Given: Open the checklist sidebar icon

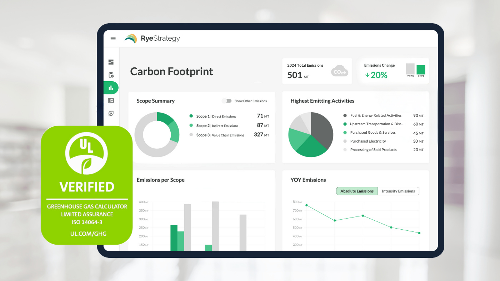Looking at the screenshot, I should pos(111,101).
